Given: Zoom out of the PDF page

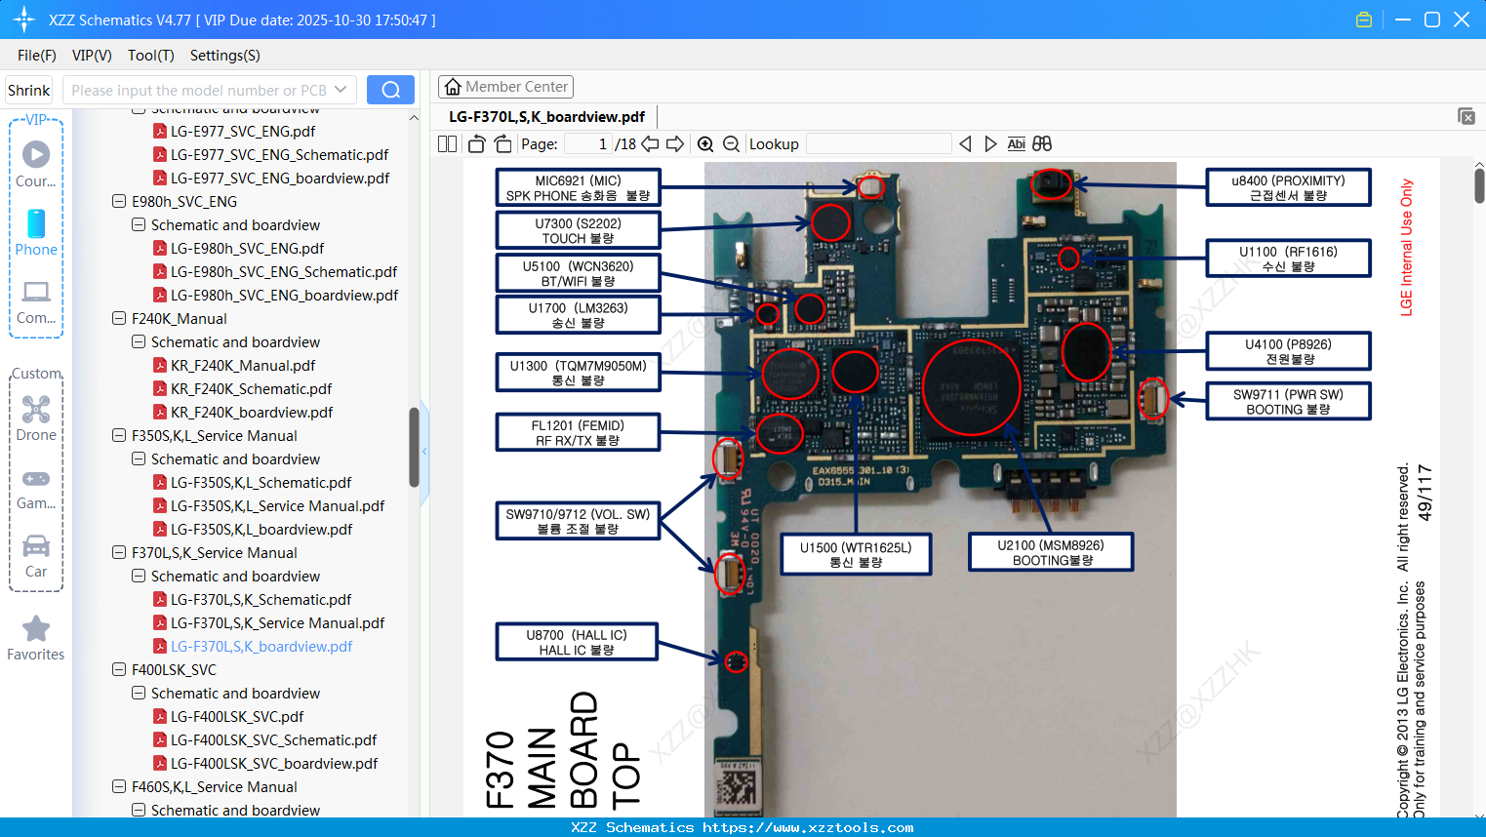Looking at the screenshot, I should (730, 143).
